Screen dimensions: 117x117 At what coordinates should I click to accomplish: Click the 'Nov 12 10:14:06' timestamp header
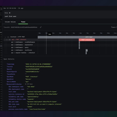(10, 8)
